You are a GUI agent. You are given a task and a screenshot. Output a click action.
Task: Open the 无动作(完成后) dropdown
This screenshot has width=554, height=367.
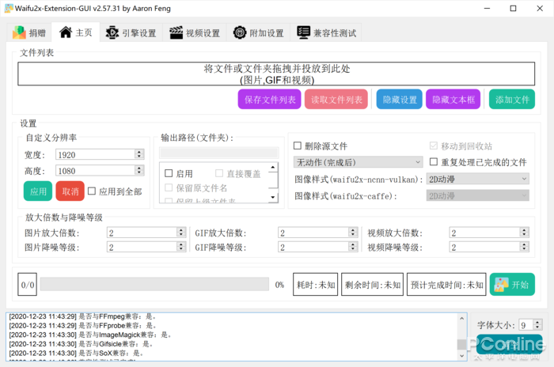click(x=357, y=162)
